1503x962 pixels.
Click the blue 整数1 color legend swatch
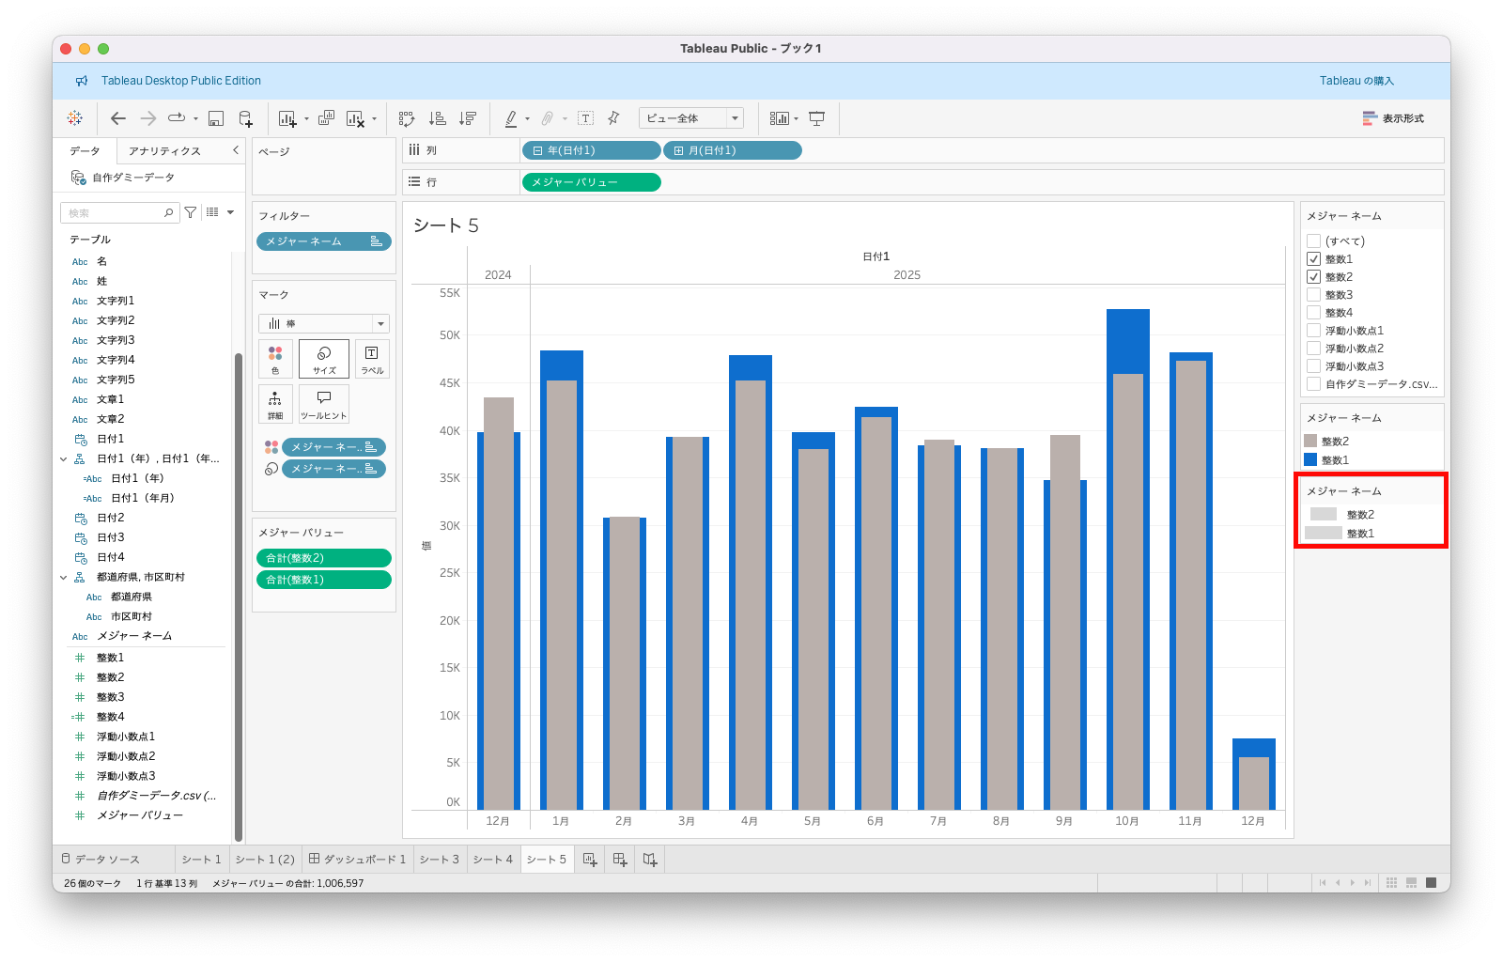tap(1310, 460)
